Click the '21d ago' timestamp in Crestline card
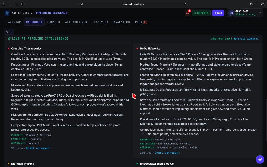Image resolution: width=267 pixels, height=167 pixels. click(17, 148)
